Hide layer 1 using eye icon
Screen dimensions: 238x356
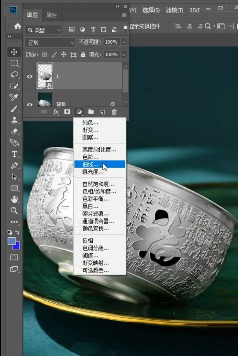[30, 77]
